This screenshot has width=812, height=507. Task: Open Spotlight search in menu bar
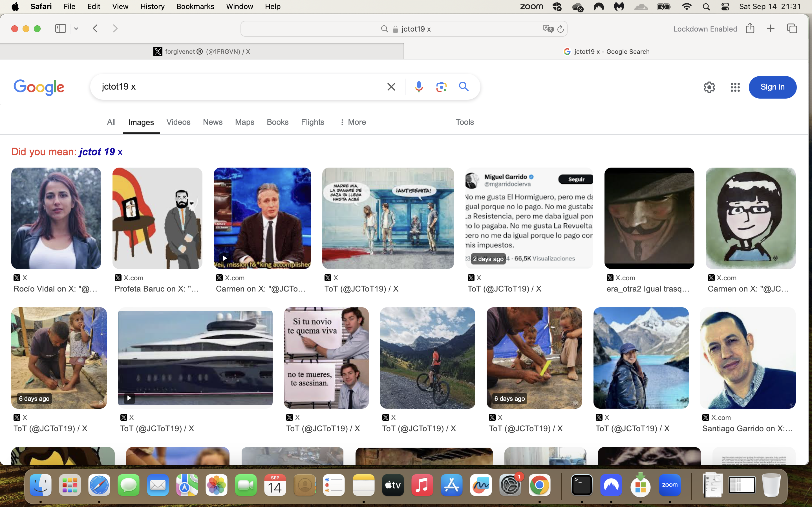tap(706, 7)
